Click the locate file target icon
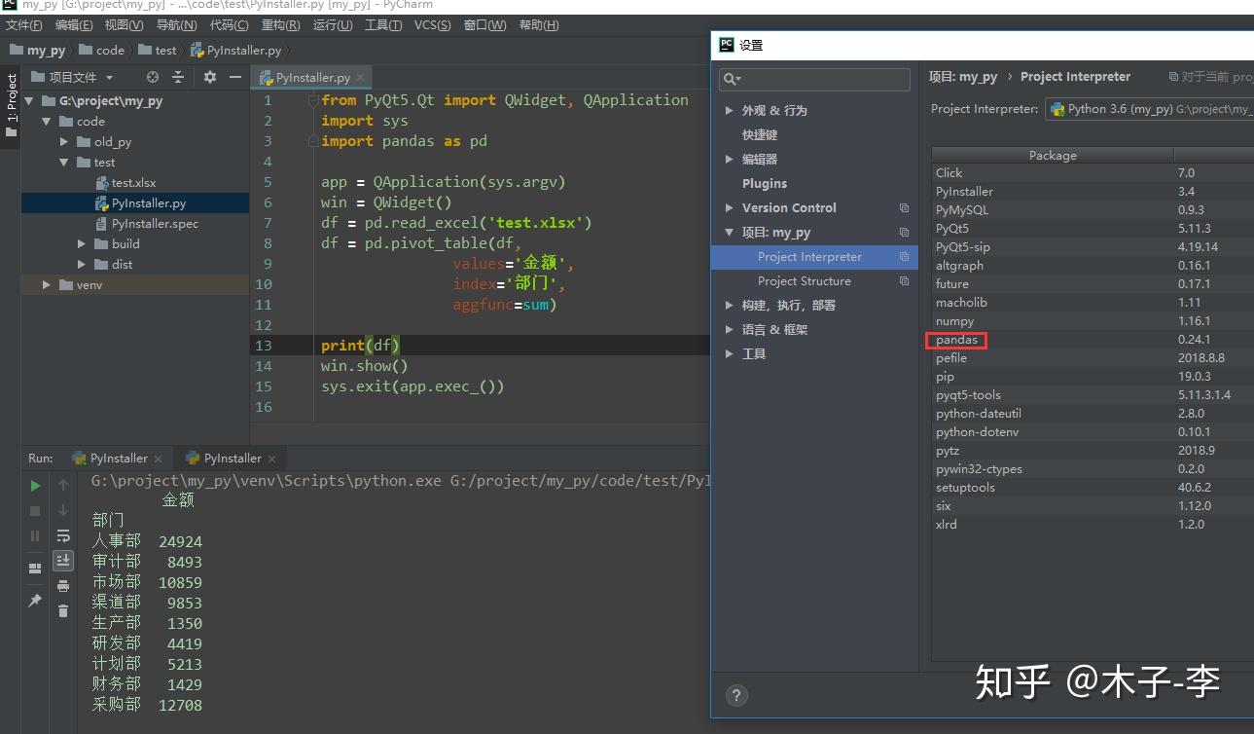The image size is (1254, 734). (153, 77)
